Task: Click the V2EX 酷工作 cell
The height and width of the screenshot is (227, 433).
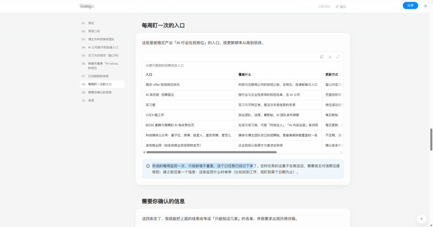Action: (x=188, y=115)
